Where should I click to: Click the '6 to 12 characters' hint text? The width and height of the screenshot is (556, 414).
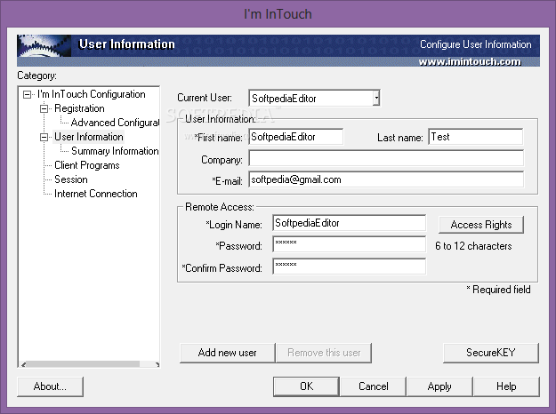click(x=473, y=246)
